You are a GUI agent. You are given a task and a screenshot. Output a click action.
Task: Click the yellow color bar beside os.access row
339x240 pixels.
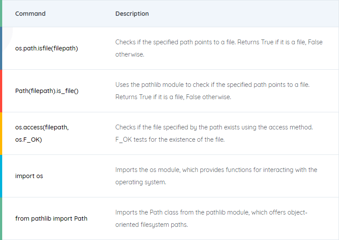coord(1,133)
